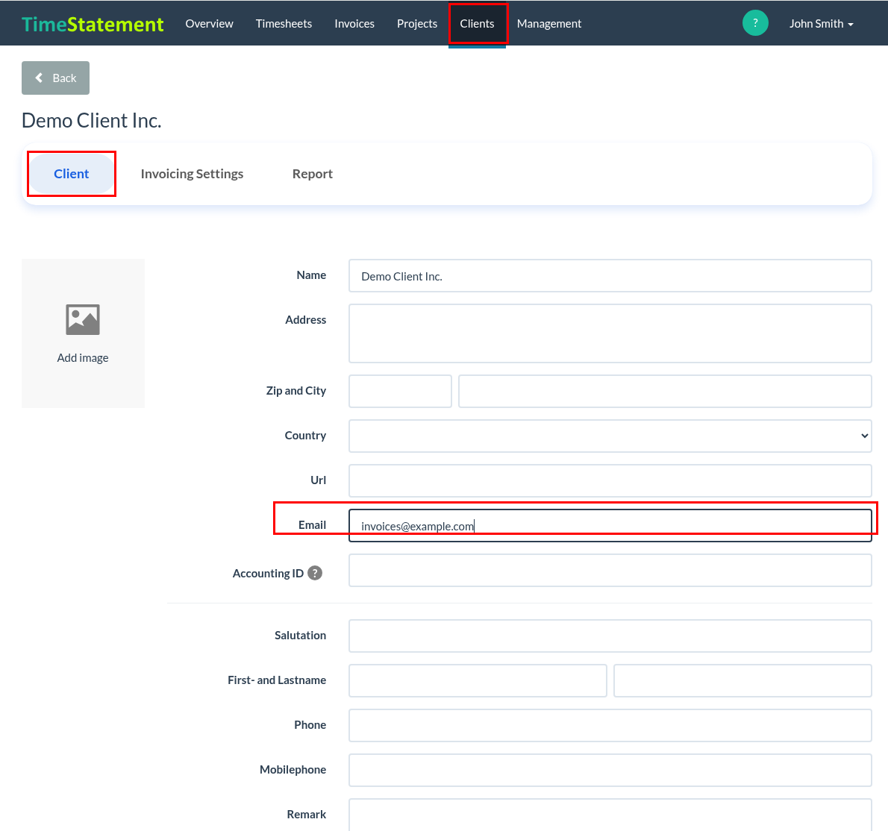The width and height of the screenshot is (888, 831).
Task: Focus the Phone input field
Action: (x=610, y=725)
